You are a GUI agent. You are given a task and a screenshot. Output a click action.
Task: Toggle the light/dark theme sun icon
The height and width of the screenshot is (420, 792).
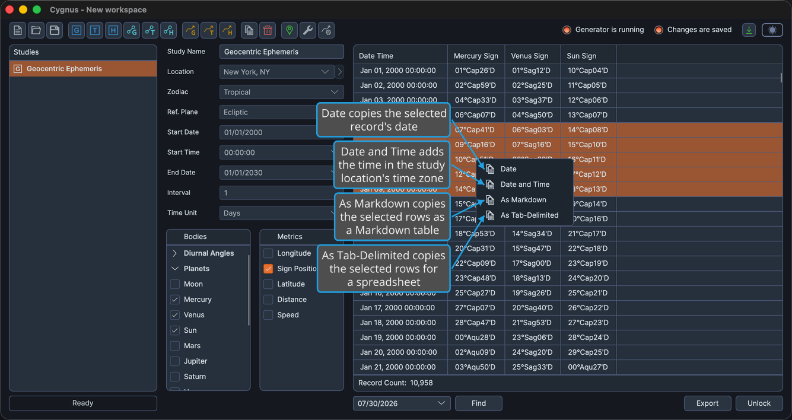772,30
